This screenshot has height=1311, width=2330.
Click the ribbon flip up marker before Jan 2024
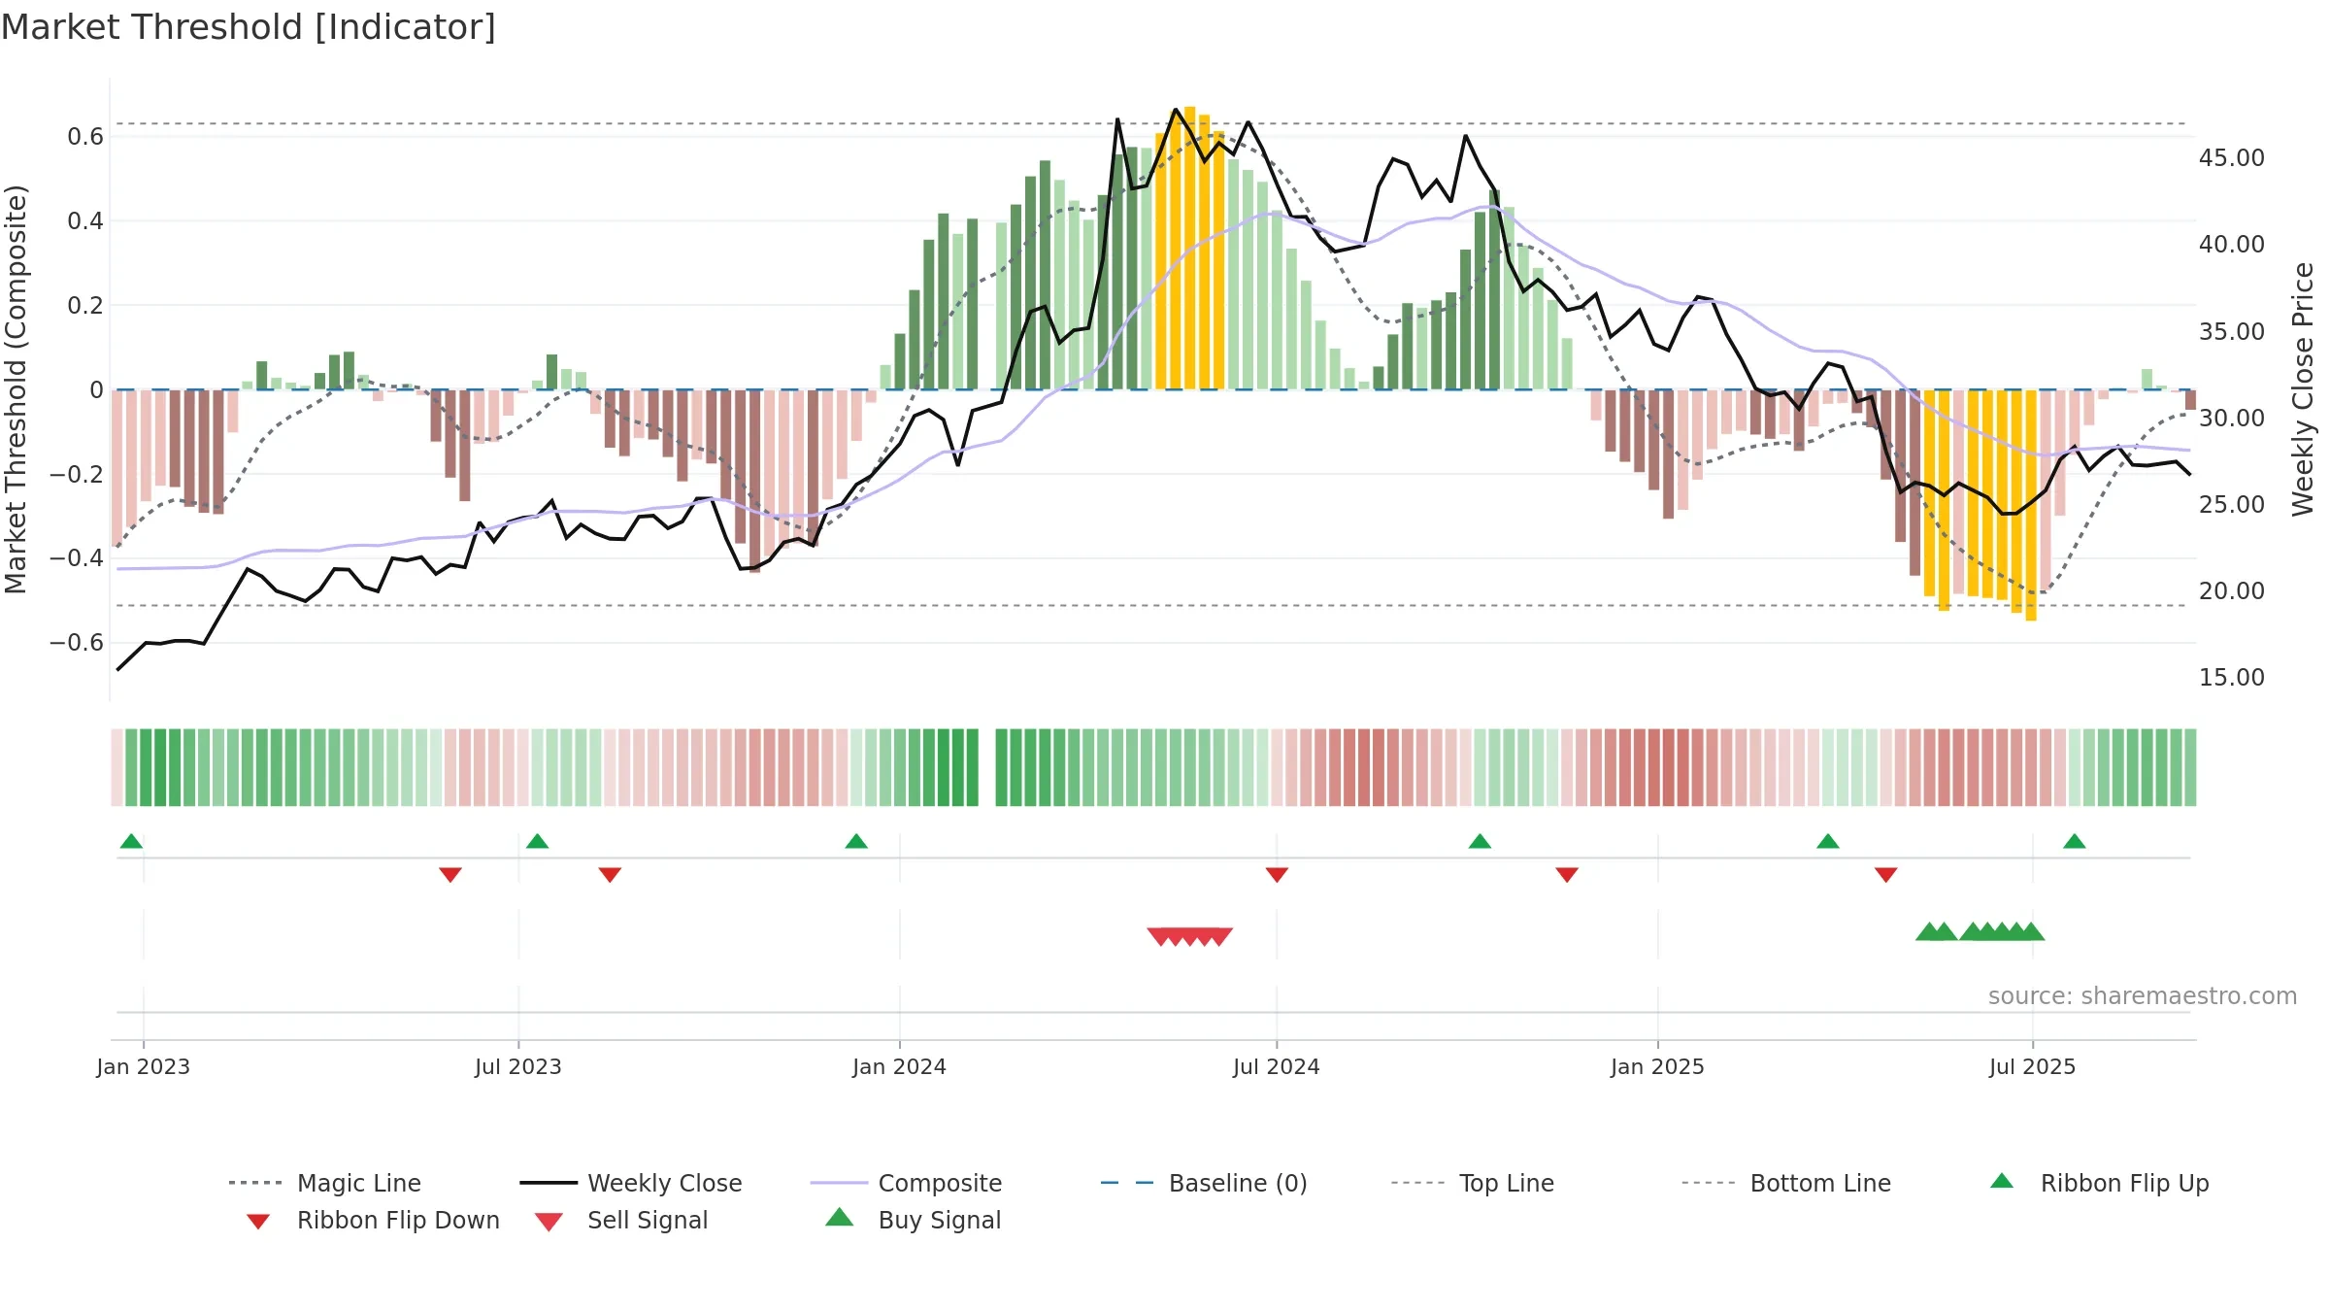tap(856, 841)
